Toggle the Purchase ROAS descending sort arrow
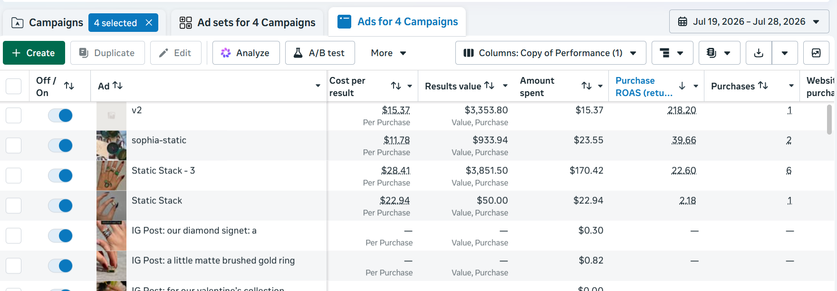Screen dimensions: 837x291 pyautogui.click(x=682, y=86)
